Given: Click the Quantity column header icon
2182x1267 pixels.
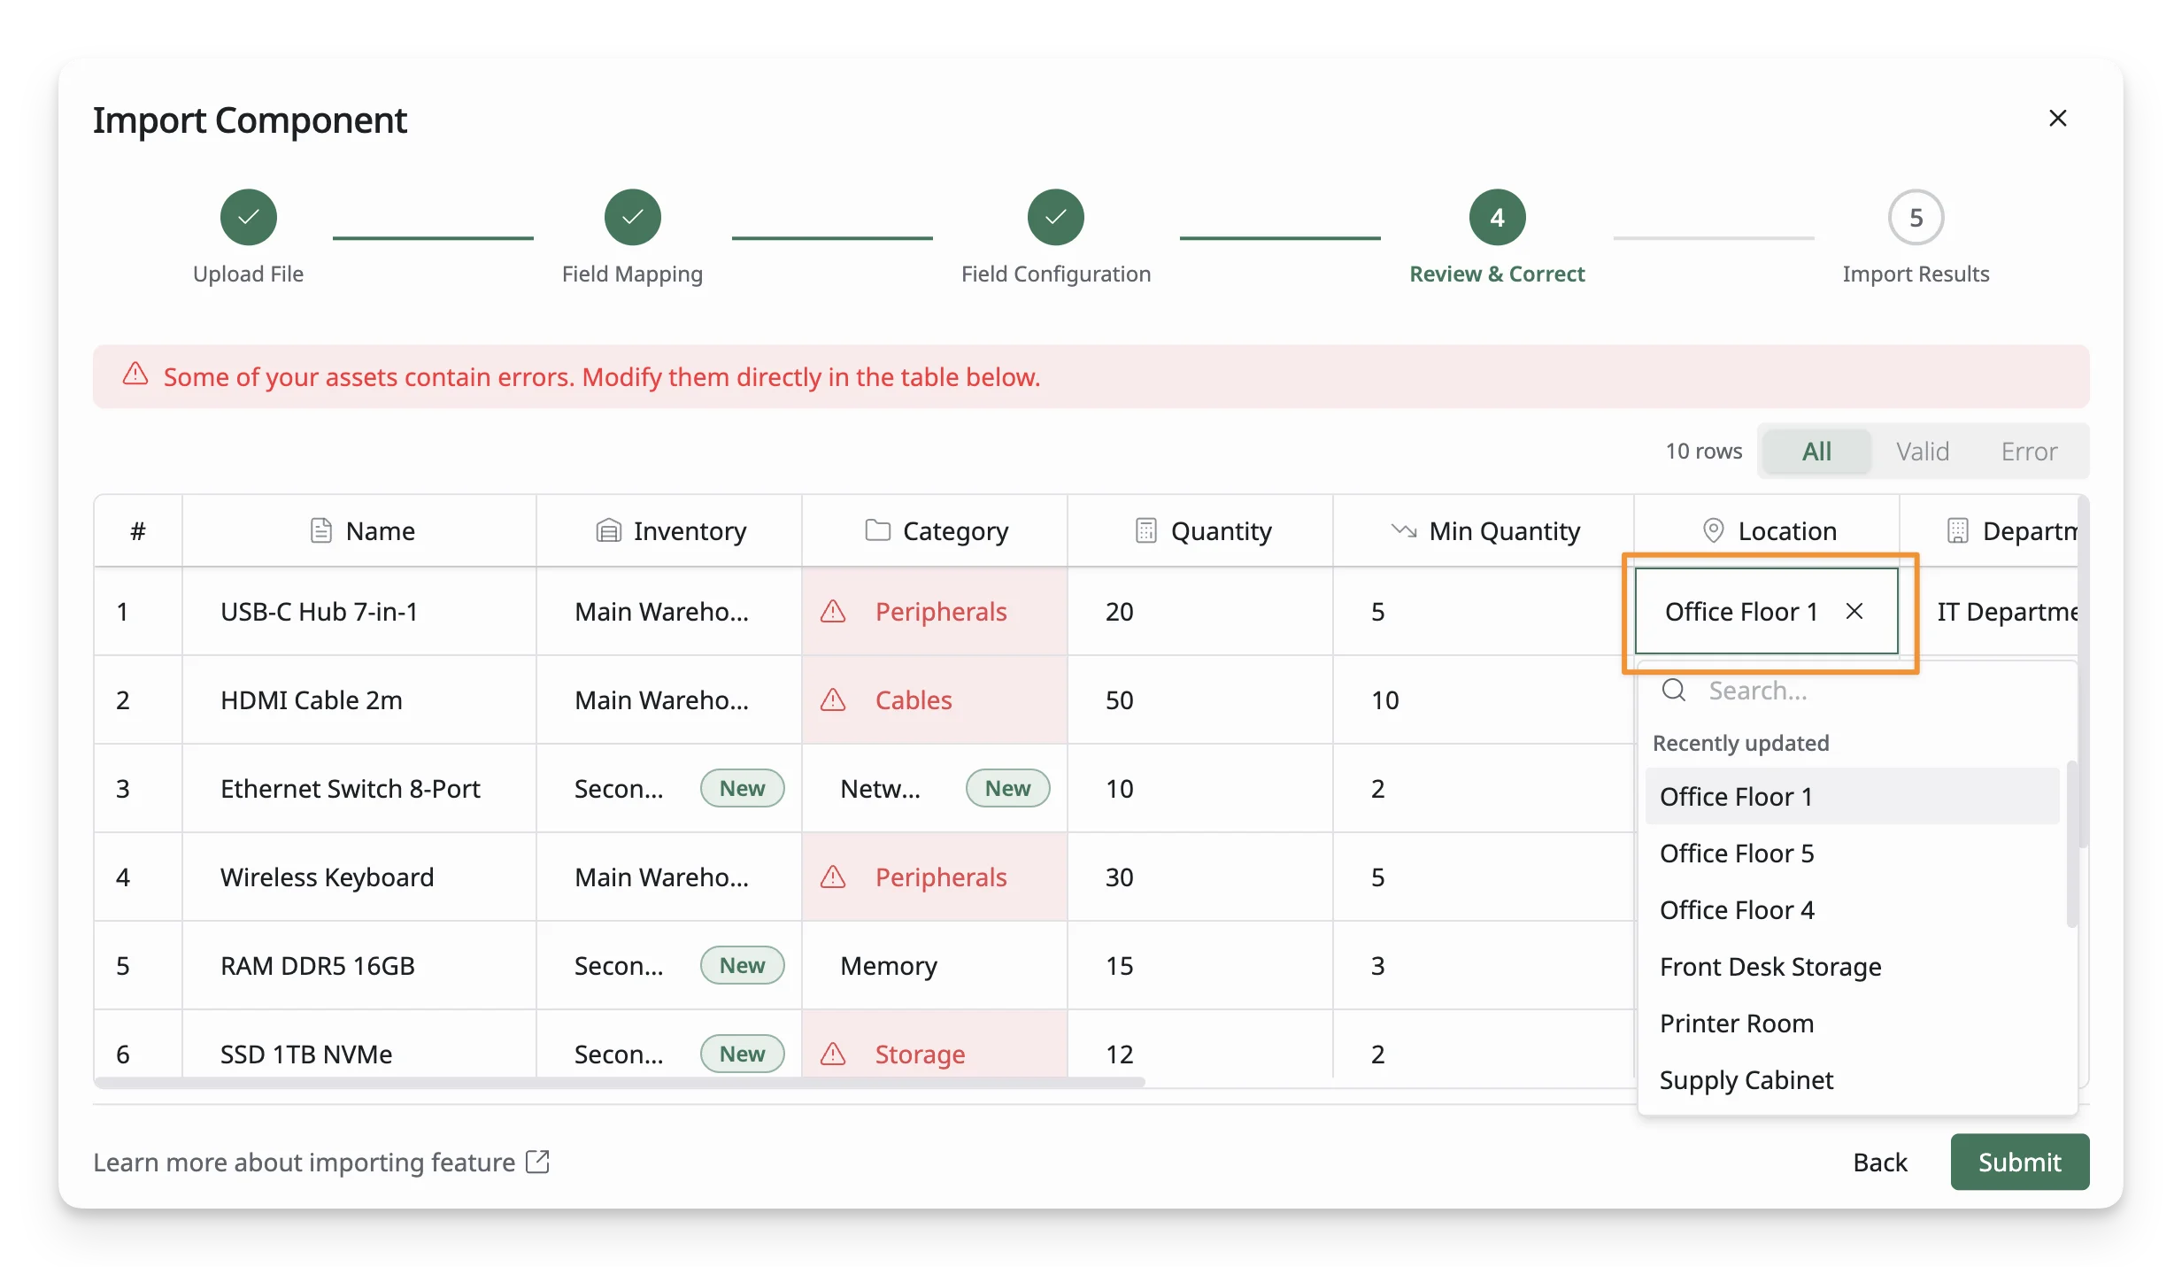Looking at the screenshot, I should pos(1145,530).
